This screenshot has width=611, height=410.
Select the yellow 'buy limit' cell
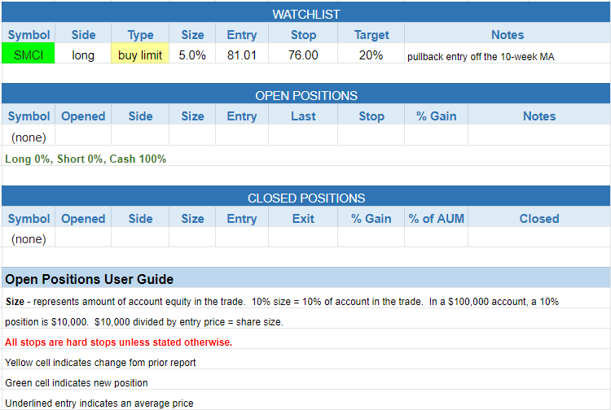coord(140,55)
